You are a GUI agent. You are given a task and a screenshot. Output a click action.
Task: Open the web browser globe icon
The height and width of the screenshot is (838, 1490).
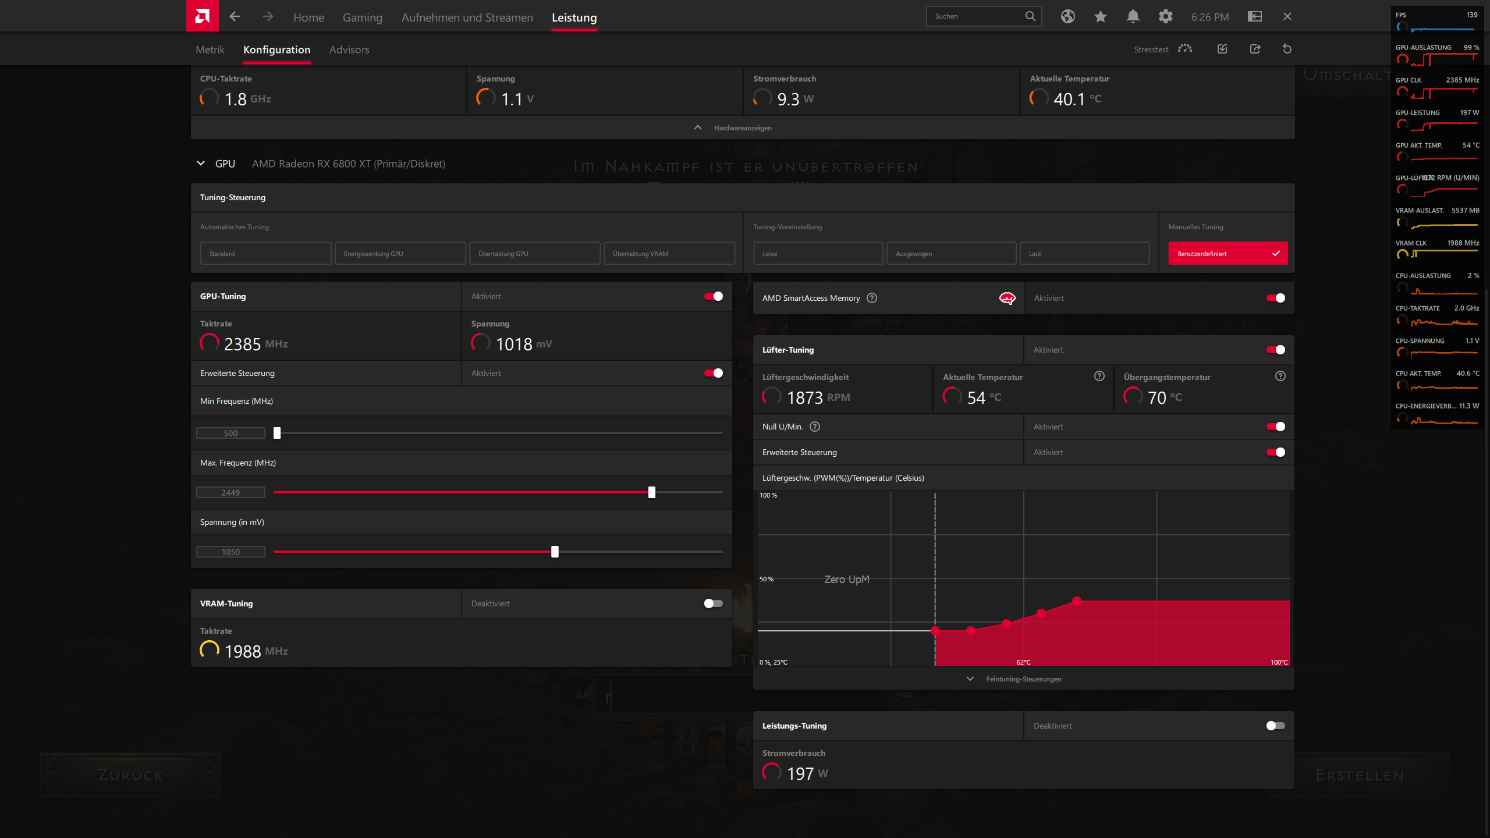click(x=1067, y=16)
